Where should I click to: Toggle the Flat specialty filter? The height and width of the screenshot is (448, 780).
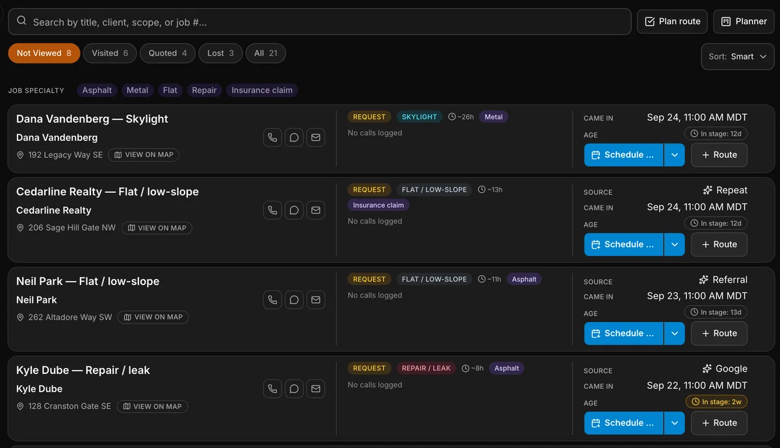pyautogui.click(x=170, y=90)
